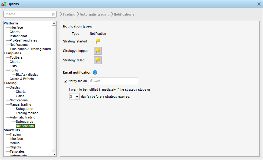Click Trading in the breadcrumb path
Viewport: 263px width, 160px height.
69,14
